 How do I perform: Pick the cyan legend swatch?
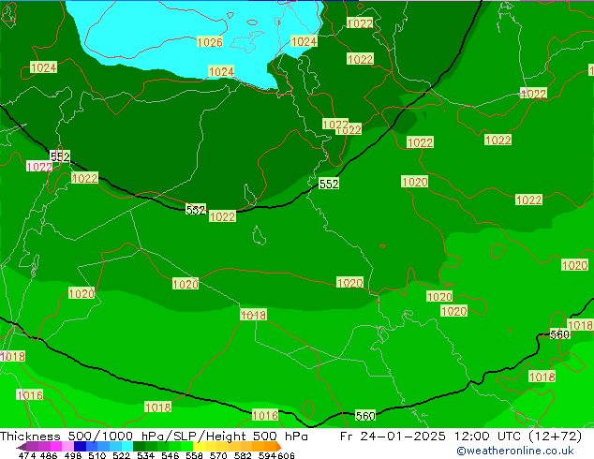pyautogui.click(x=127, y=446)
